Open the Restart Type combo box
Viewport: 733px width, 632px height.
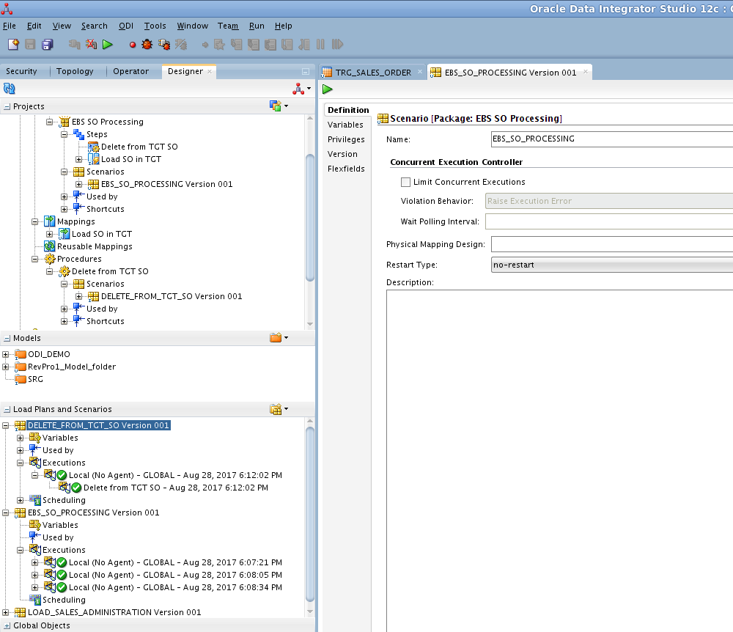click(612, 265)
